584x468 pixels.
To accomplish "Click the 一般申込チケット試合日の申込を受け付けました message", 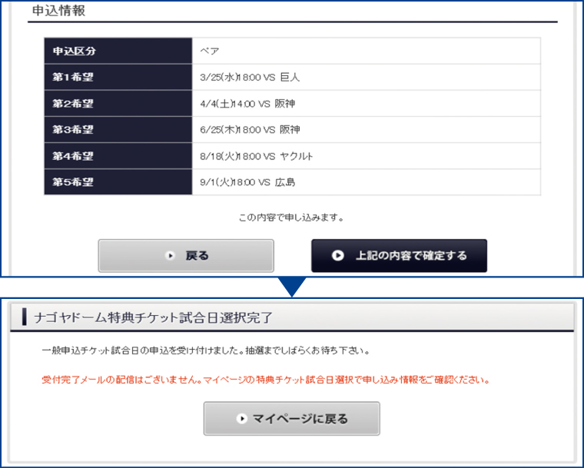I will pos(206,350).
